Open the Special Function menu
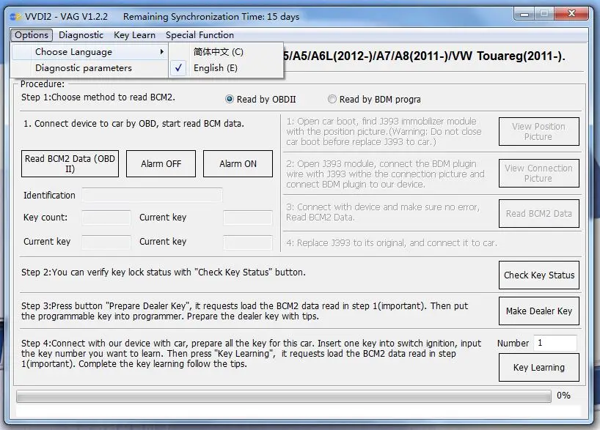600x430 pixels. (x=200, y=35)
